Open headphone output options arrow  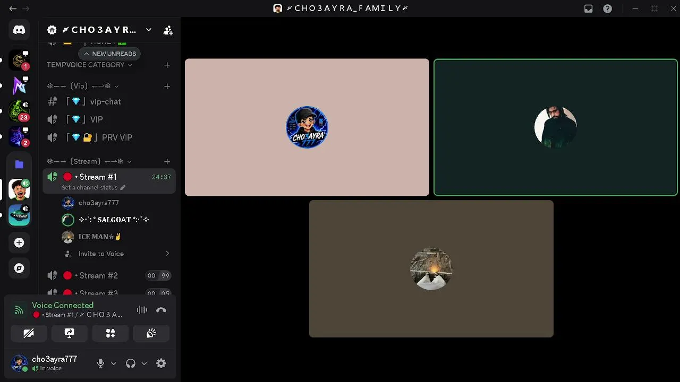143,363
